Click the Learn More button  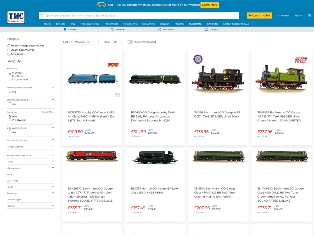pyautogui.click(x=210, y=5)
